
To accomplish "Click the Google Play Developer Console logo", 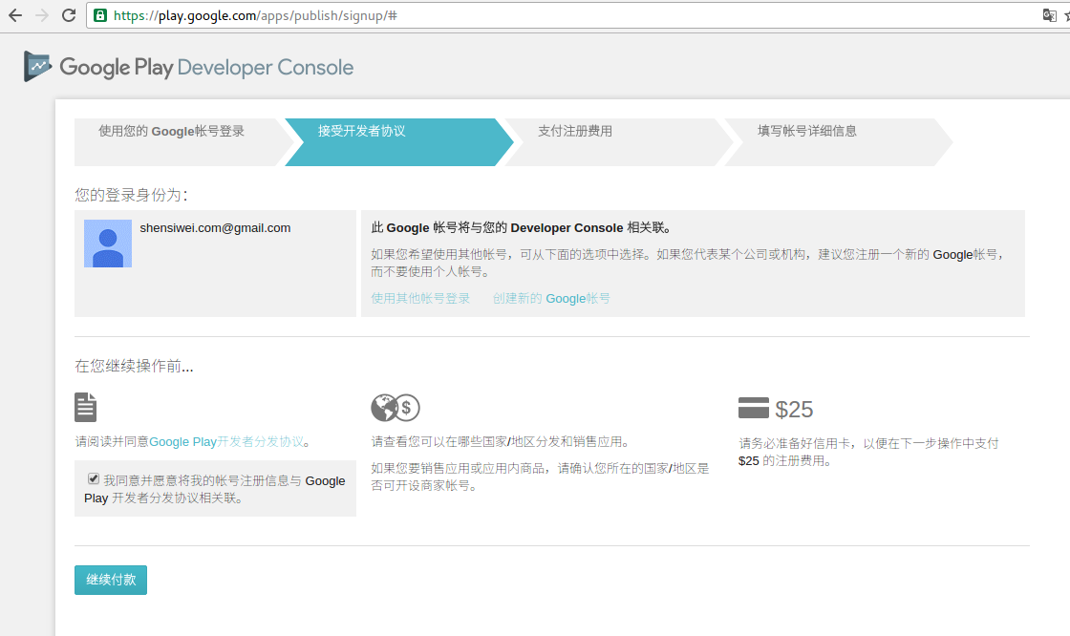I will click(x=189, y=67).
